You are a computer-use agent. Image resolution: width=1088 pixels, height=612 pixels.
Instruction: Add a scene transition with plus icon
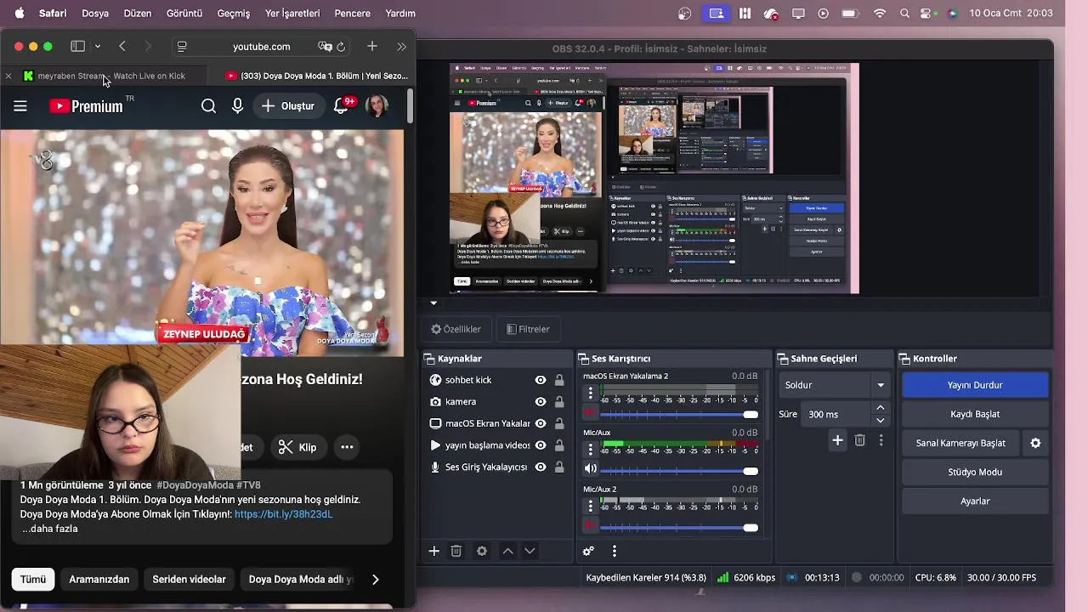pyautogui.click(x=837, y=439)
